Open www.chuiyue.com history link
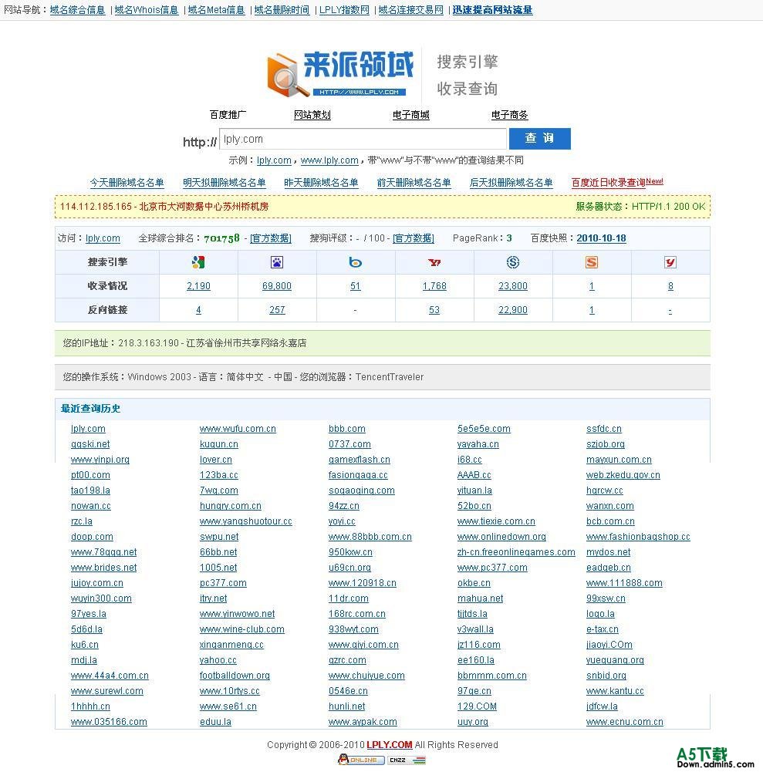This screenshot has height=772, width=763. [x=366, y=676]
